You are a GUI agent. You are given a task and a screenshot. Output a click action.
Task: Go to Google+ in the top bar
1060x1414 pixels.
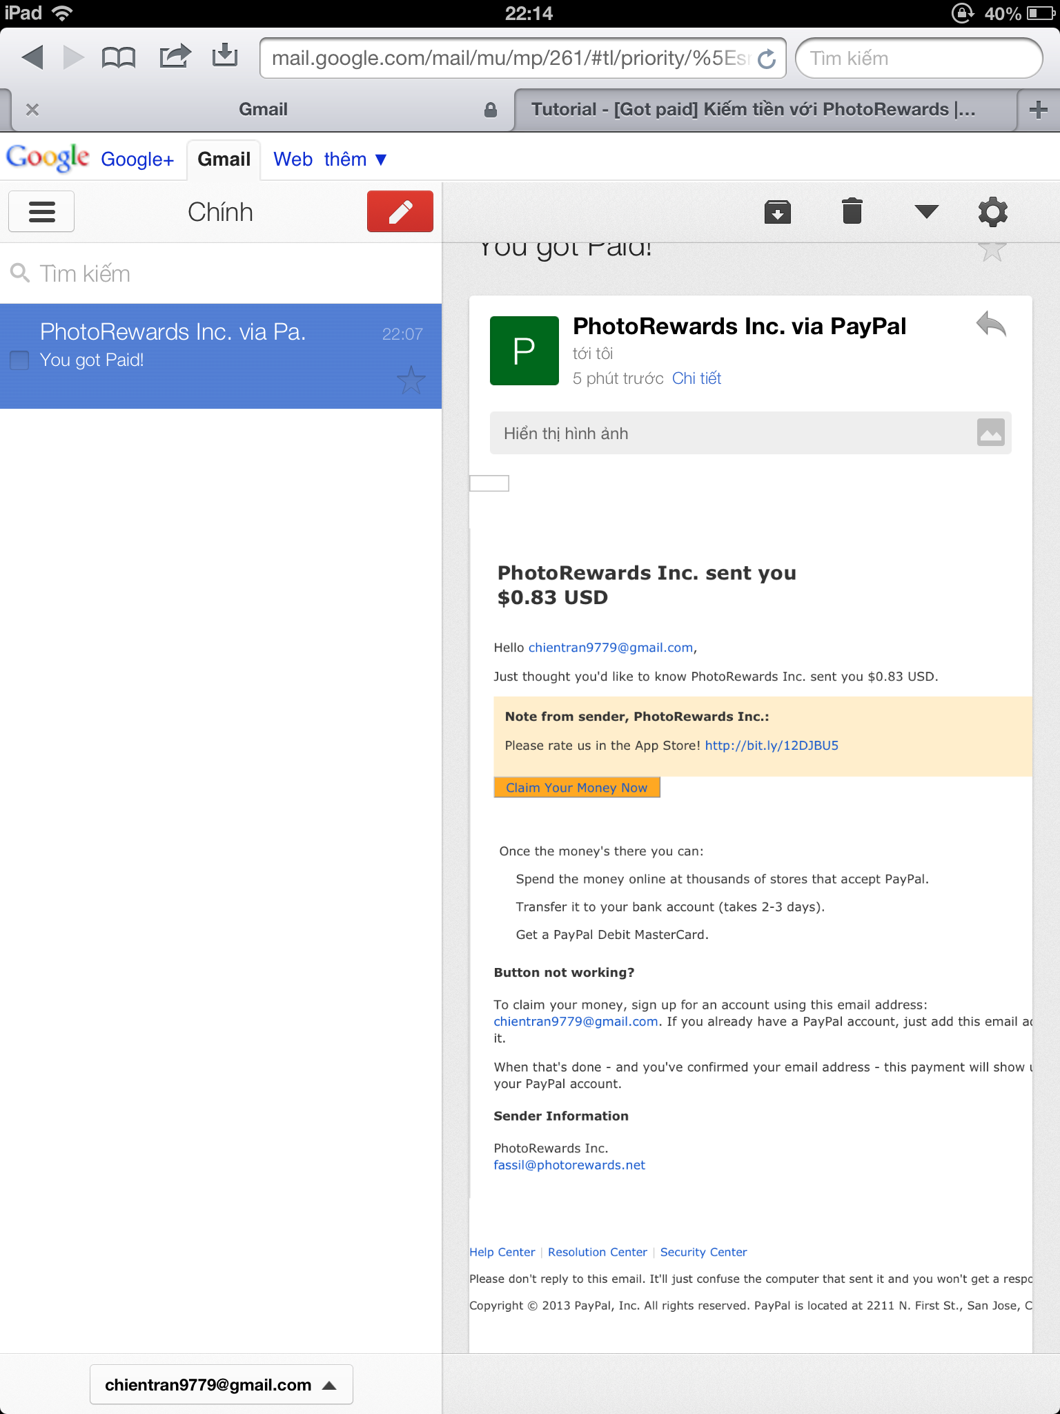click(x=137, y=159)
